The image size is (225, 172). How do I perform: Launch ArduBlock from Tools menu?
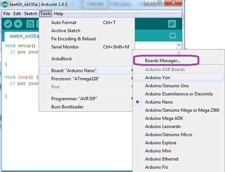pyautogui.click(x=87, y=59)
